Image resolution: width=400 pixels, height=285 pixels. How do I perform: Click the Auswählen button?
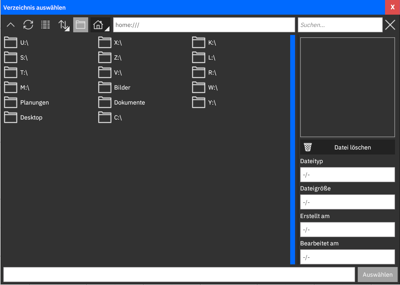click(378, 275)
